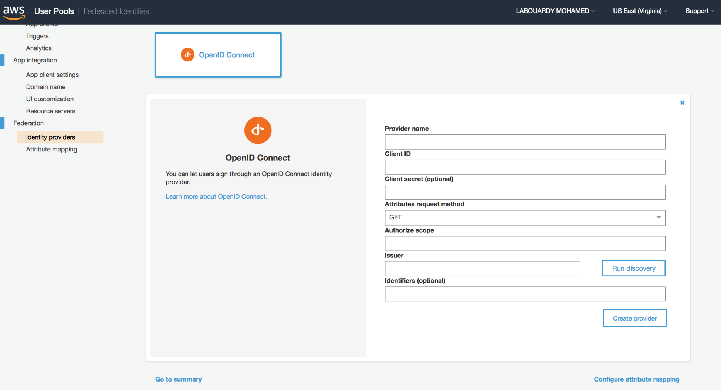
Task: Open the LABOUARDY MOHAMED account menu
Action: point(555,11)
